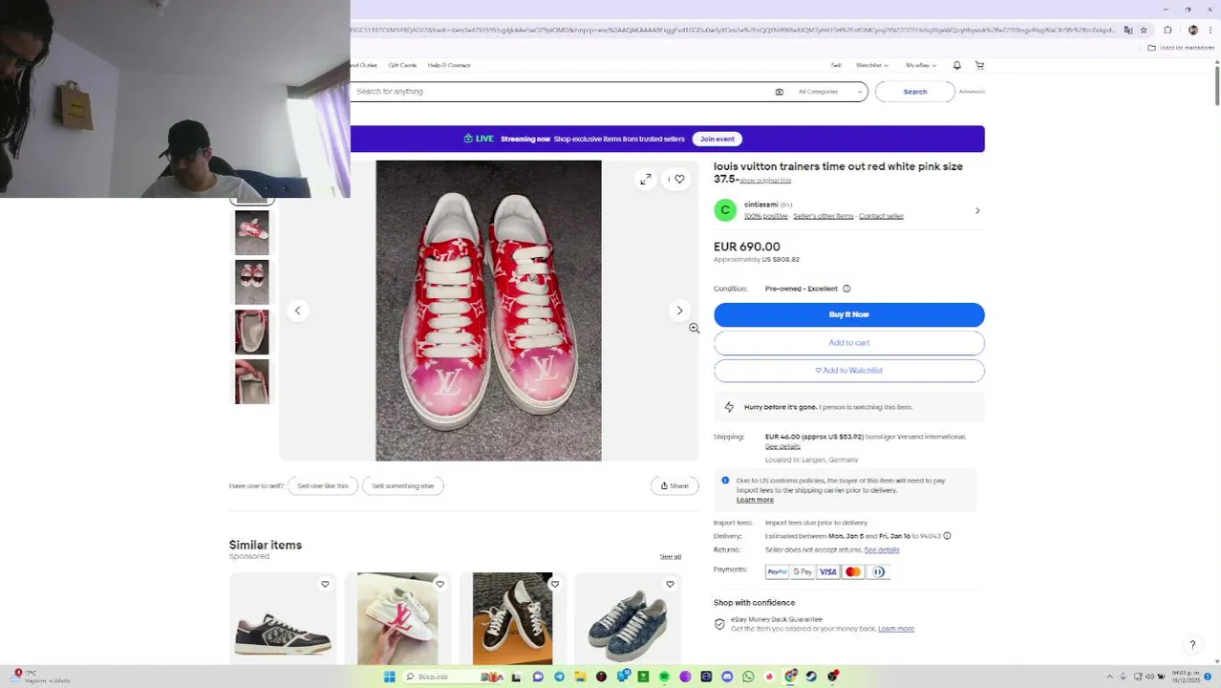Click Sell something else button
The image size is (1221, 688).
tap(402, 485)
